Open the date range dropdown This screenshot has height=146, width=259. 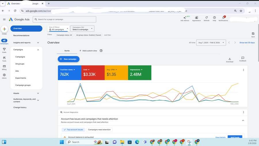tap(211, 43)
